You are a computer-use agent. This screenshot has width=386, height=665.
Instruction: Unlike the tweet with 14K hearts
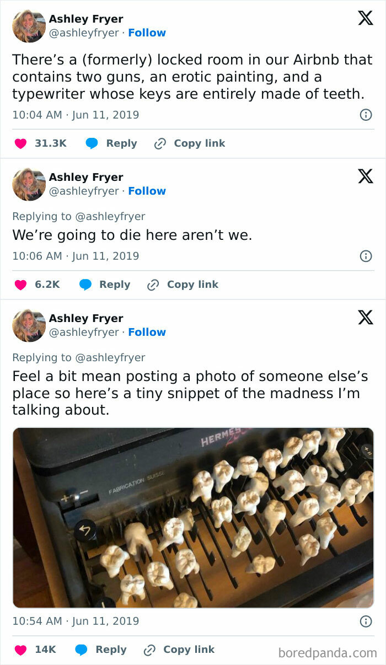coord(19,649)
